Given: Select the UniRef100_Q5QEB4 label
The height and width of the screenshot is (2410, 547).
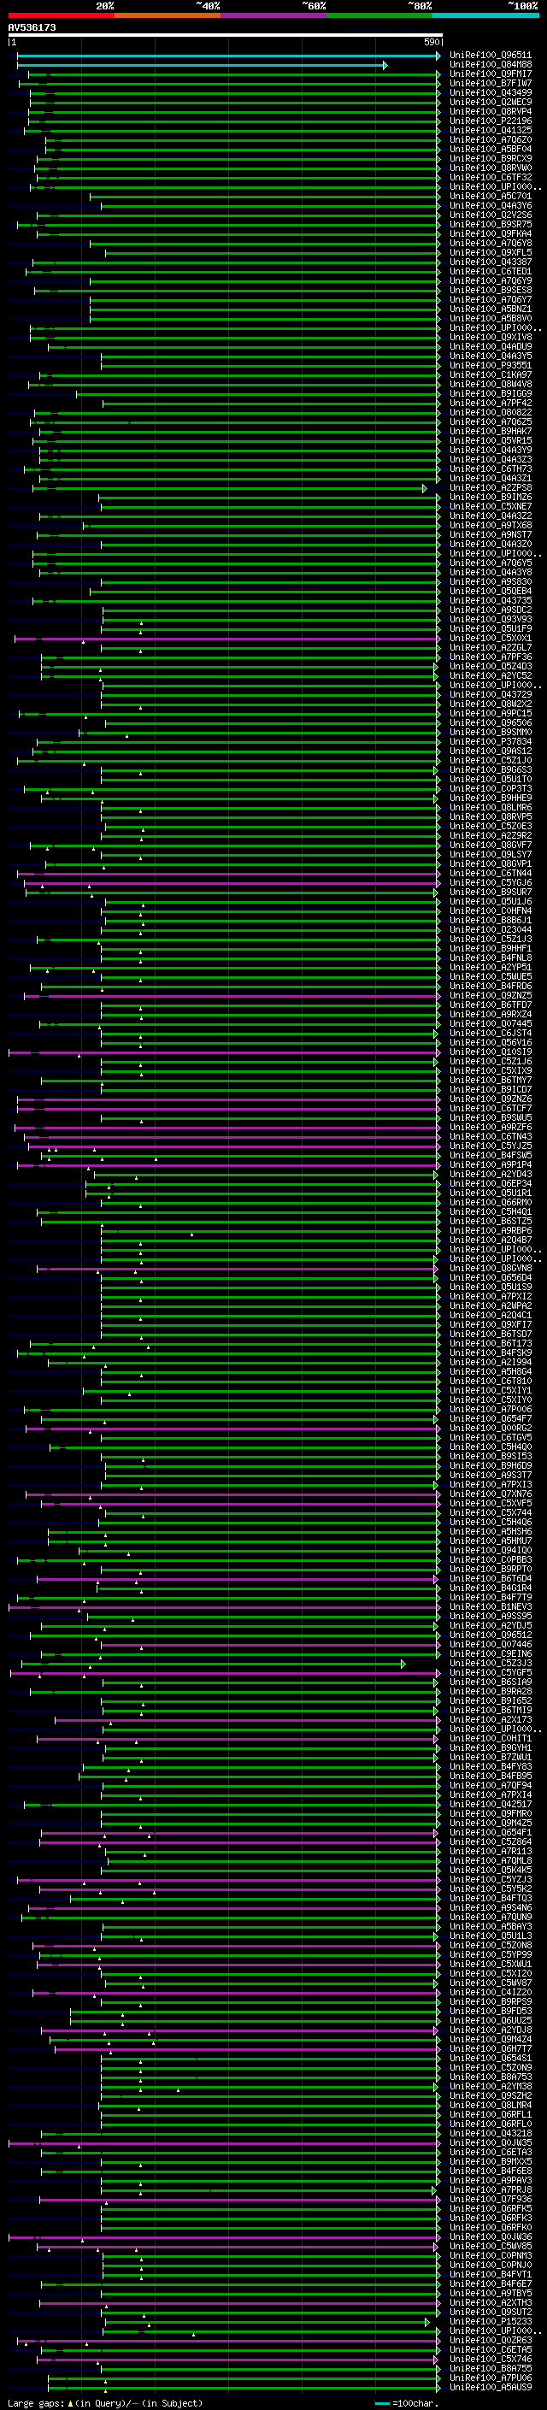Looking at the screenshot, I should [491, 592].
